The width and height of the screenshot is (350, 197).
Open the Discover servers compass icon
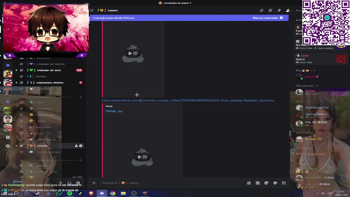tap(8, 146)
